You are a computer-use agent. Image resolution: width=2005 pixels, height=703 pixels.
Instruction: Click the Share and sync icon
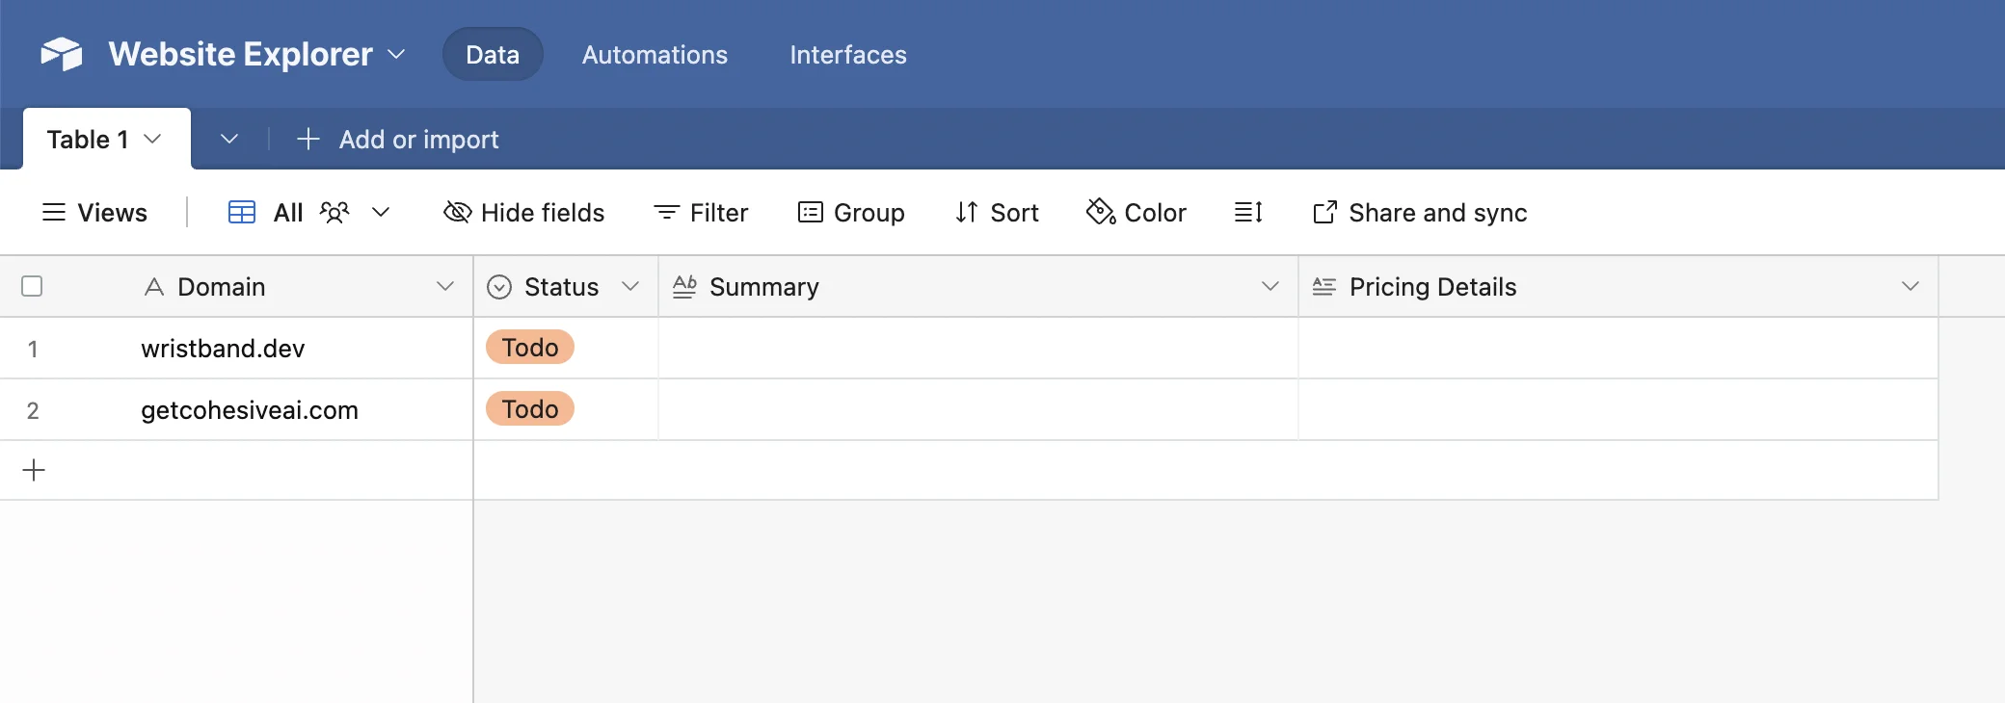(1324, 212)
